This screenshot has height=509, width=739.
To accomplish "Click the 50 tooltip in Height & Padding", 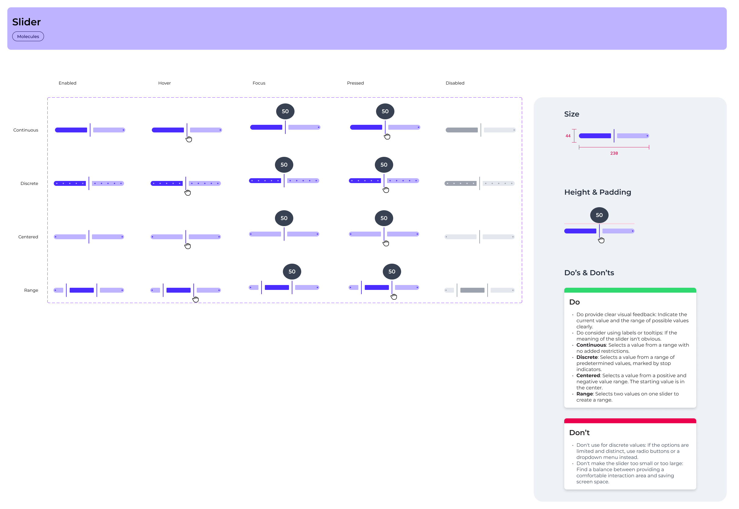I will 599,215.
